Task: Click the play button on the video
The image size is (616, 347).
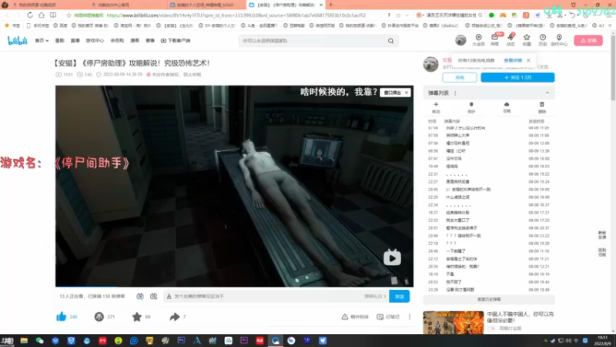Action: [x=392, y=258]
